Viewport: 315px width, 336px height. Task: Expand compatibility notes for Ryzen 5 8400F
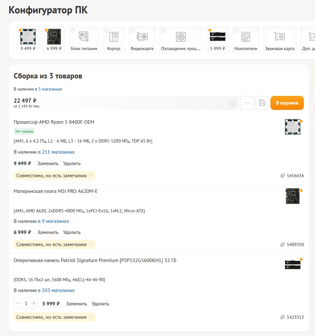click(54, 176)
